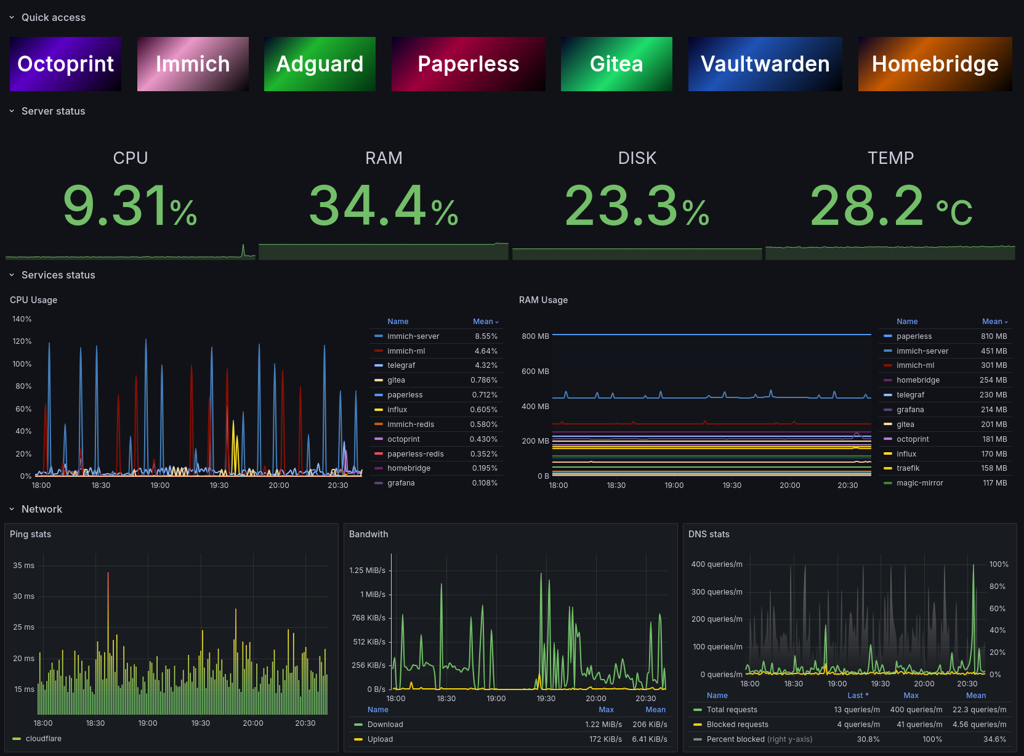Click the '810 MB' paperless RAM value
The height and width of the screenshot is (756, 1024).
pyautogui.click(x=994, y=336)
